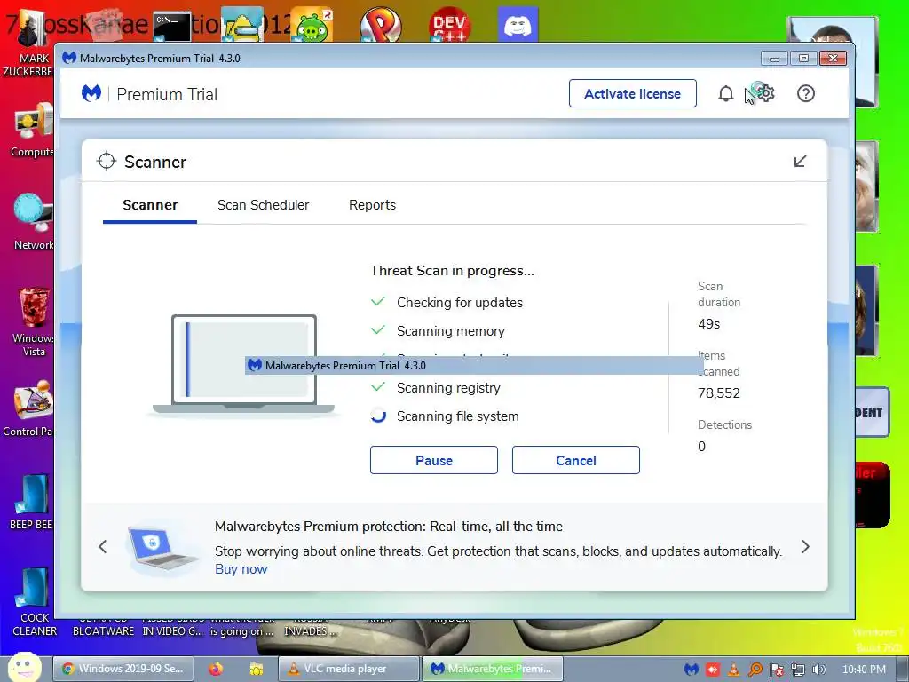This screenshot has width=909, height=682.
Task: Click the Checking for updates step text
Action: 460,303
